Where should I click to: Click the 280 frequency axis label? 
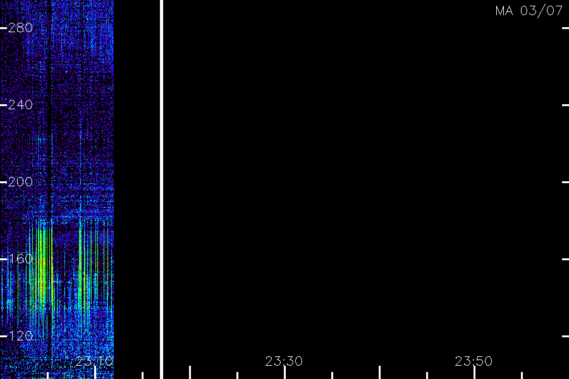coord(20,28)
